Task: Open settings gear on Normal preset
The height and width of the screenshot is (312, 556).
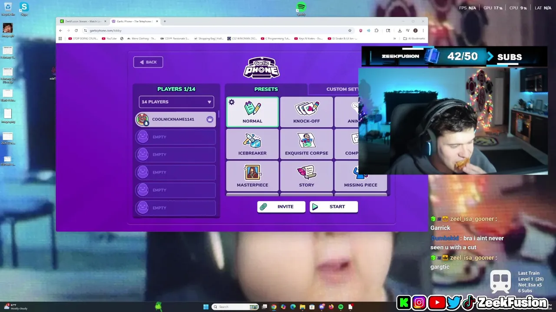Action: [x=232, y=102]
